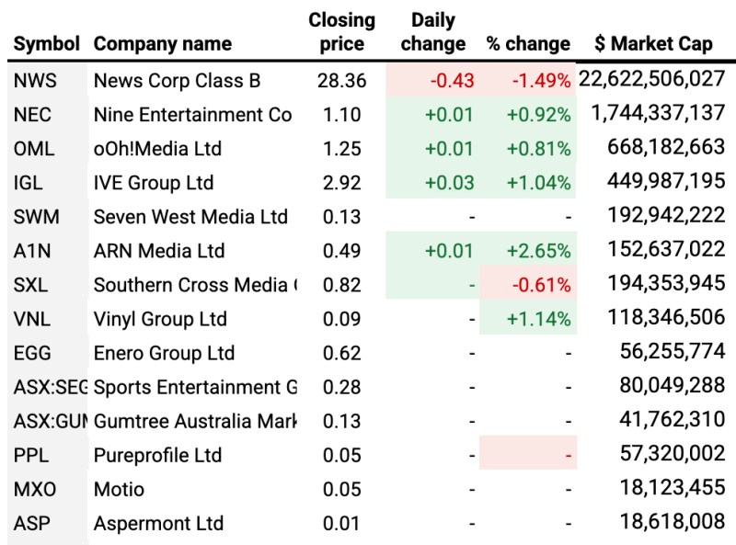Select Nine Entertainment Co company name
This screenshot has height=545, width=736.
pyautogui.click(x=192, y=115)
